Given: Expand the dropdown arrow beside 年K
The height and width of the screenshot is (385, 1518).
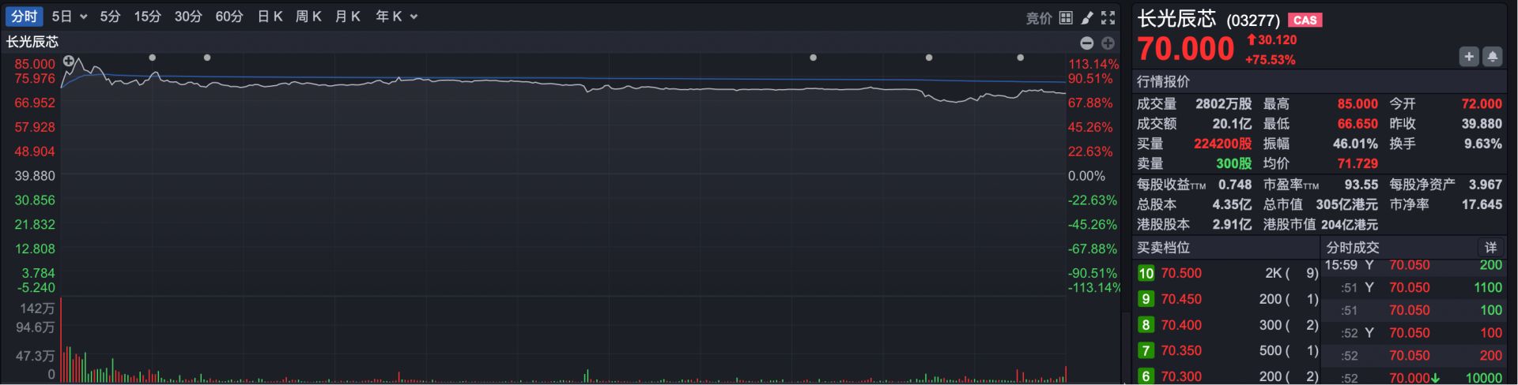Looking at the screenshot, I should pyautogui.click(x=413, y=17).
